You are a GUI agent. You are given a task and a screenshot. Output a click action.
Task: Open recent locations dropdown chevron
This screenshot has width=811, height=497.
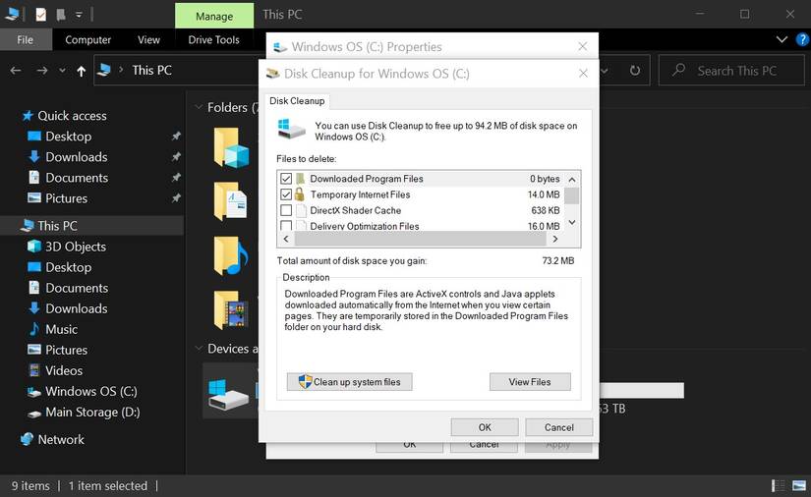click(62, 71)
